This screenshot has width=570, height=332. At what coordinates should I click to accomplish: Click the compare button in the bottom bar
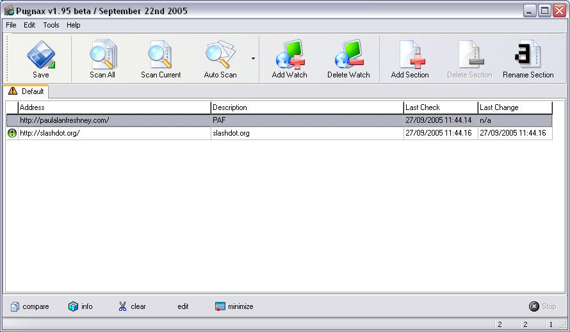tap(30, 306)
